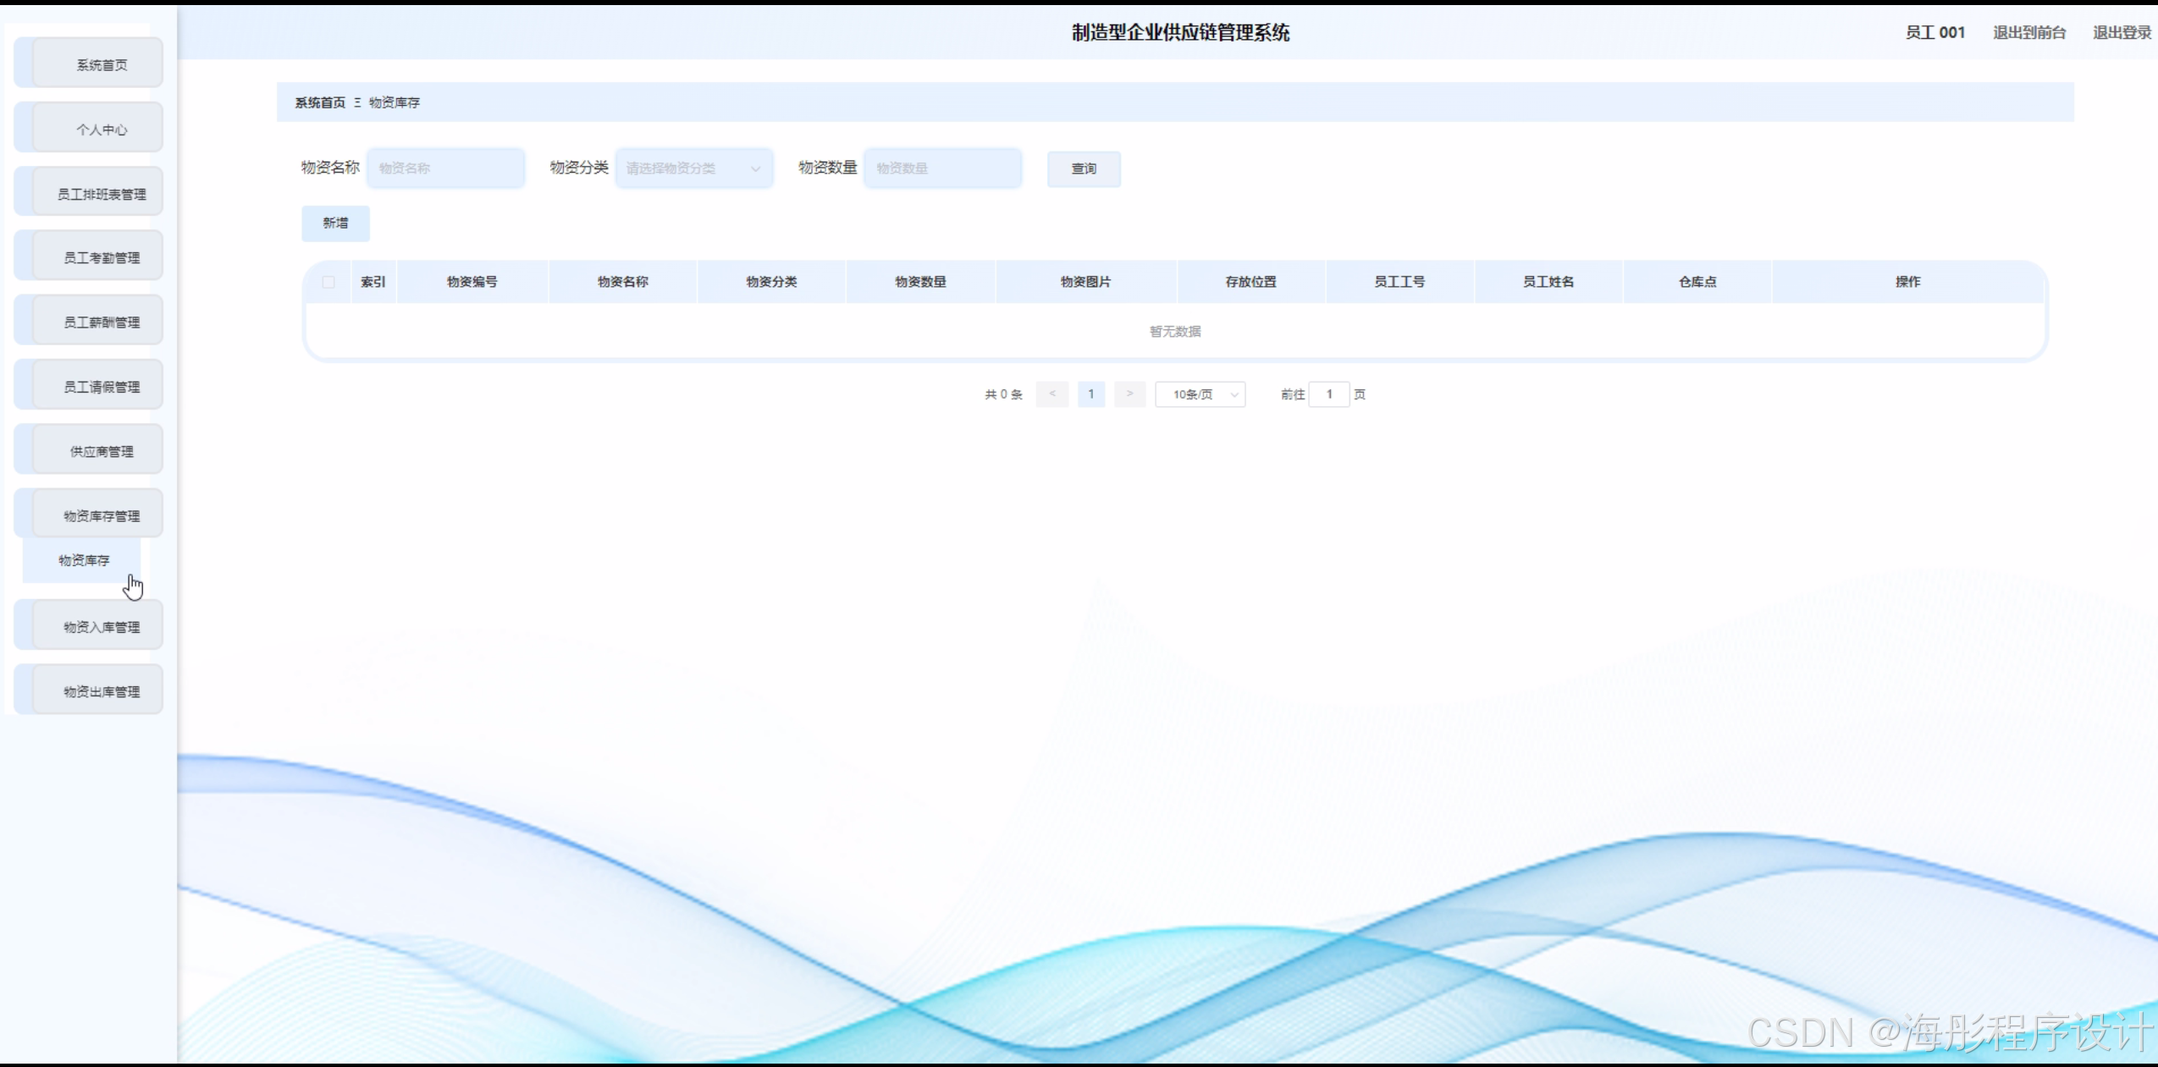The height and width of the screenshot is (1067, 2158).
Task: Click 系统首页 breadcrumb link
Action: (320, 102)
